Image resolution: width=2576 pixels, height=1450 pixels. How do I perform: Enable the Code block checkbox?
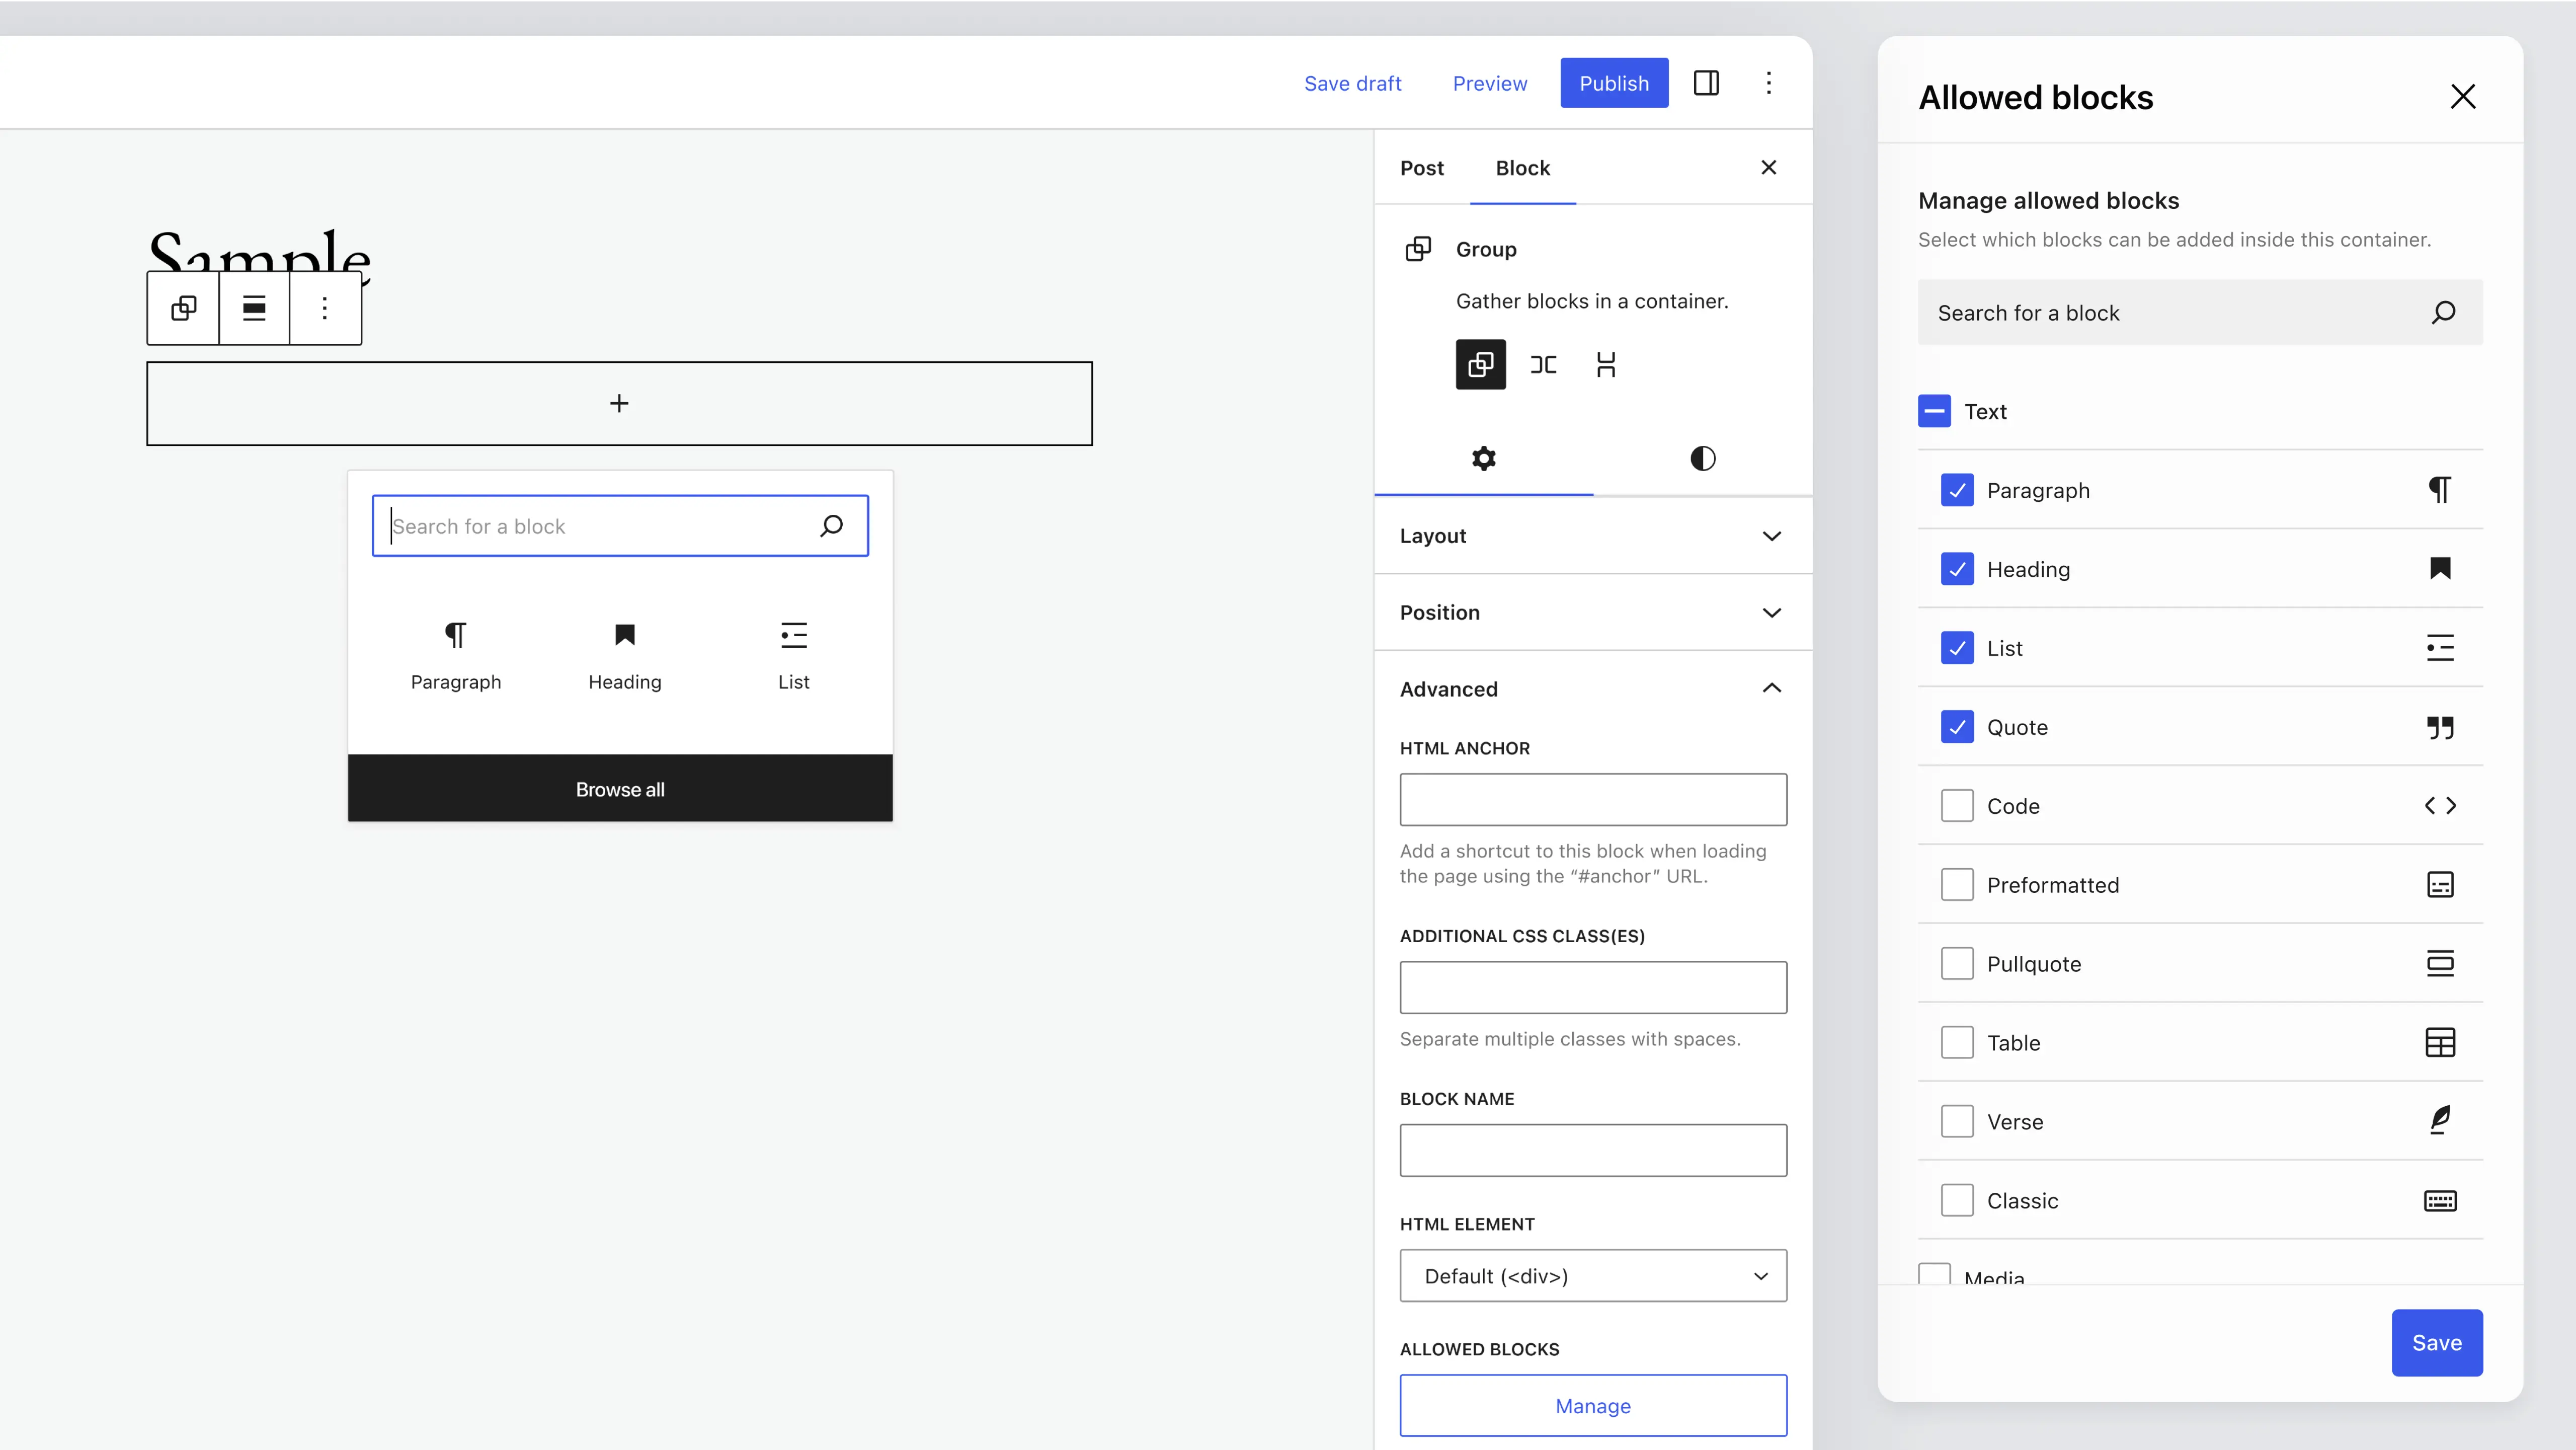(x=1957, y=806)
